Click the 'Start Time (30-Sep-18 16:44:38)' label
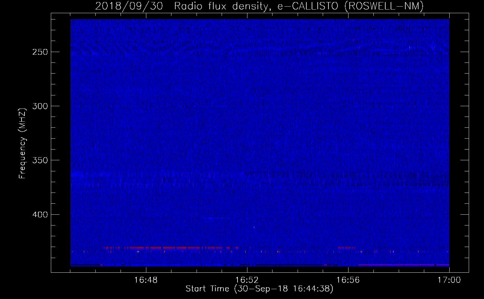Screen dimensions: 484x299 (x=259, y=289)
